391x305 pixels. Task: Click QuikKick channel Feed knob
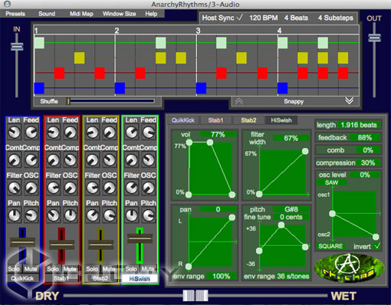click(x=31, y=133)
